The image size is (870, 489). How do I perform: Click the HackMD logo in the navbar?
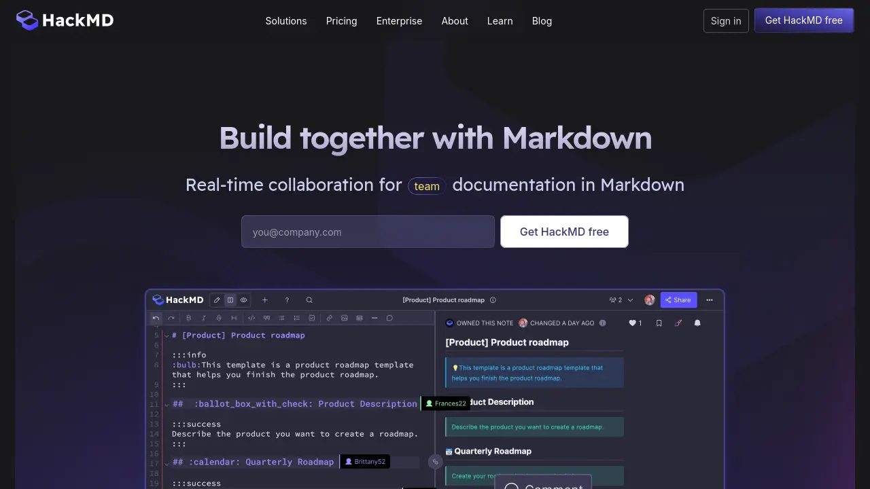[x=65, y=20]
